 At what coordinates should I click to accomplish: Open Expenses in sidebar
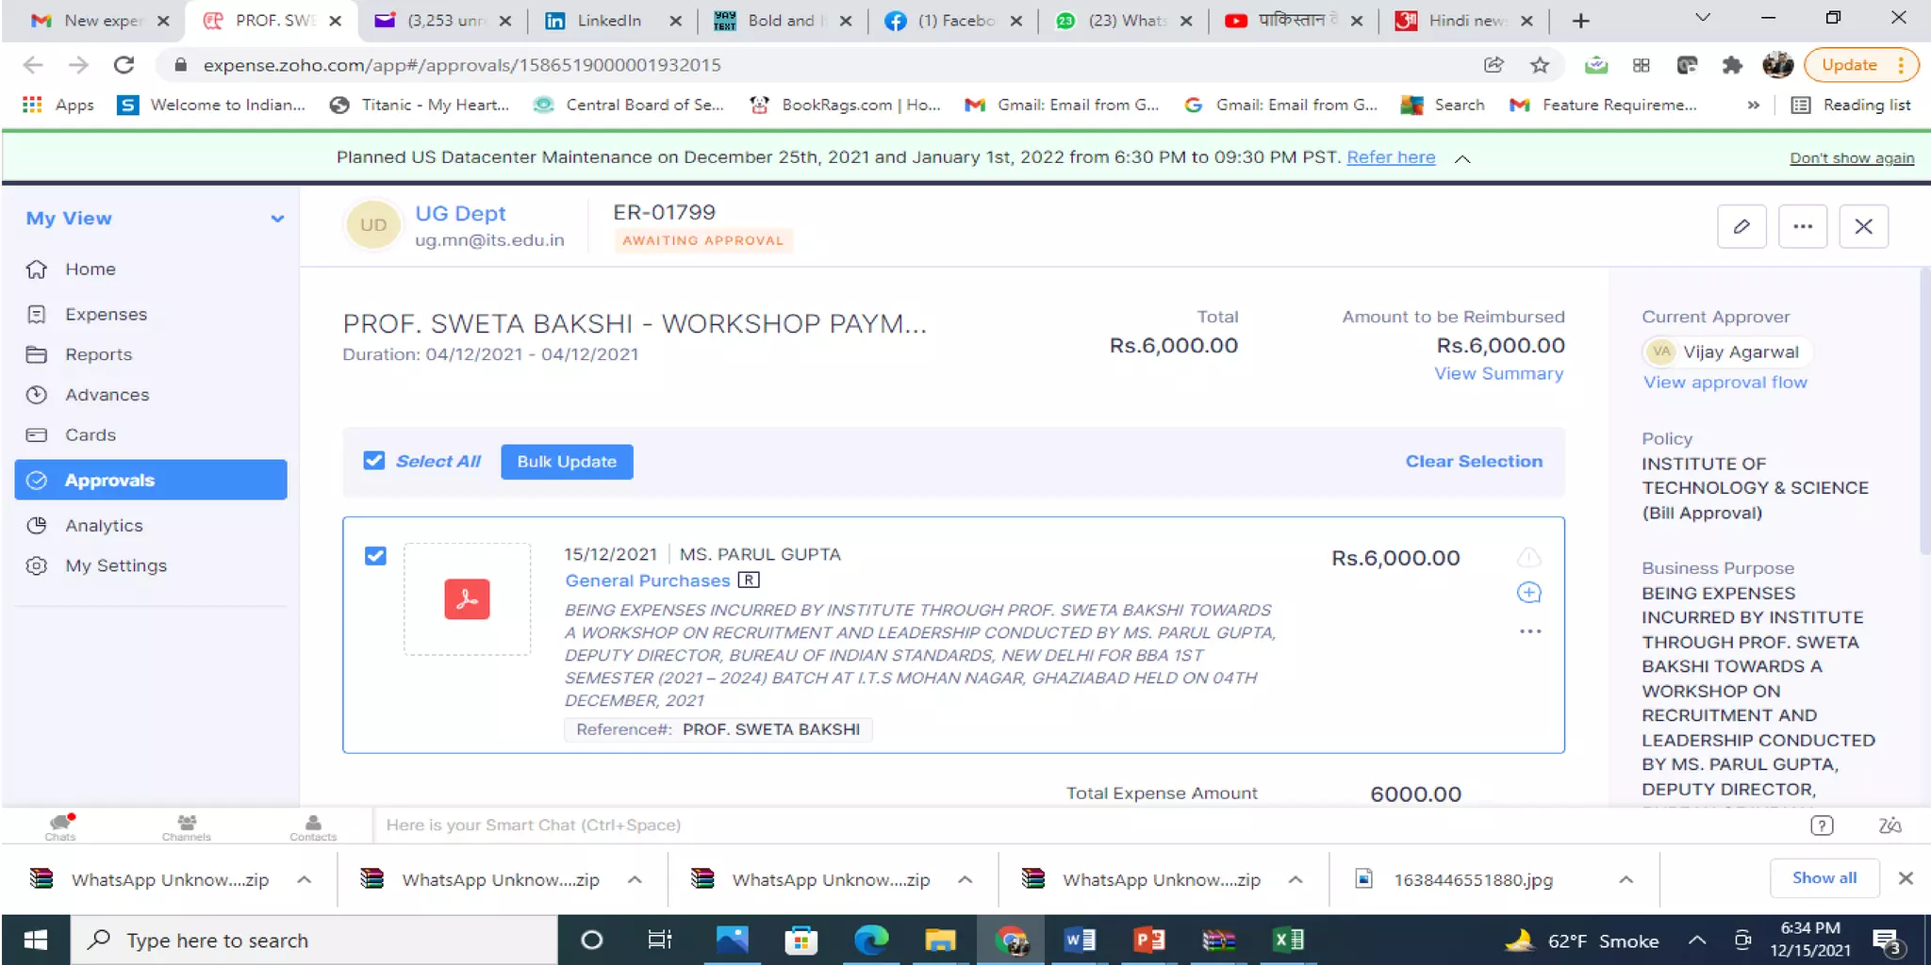coord(106,314)
